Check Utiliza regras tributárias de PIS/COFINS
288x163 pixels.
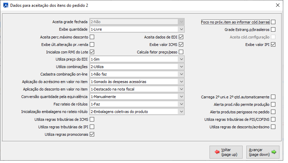coord(273,119)
